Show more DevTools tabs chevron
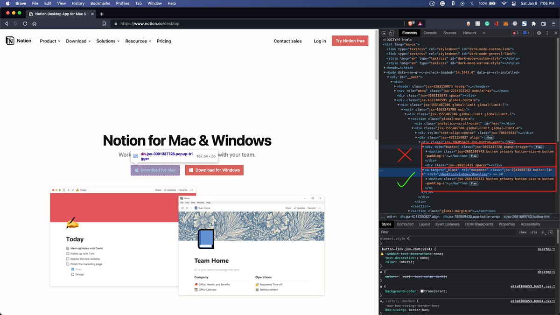Image resolution: width=560 pixels, height=315 pixels. [484, 33]
